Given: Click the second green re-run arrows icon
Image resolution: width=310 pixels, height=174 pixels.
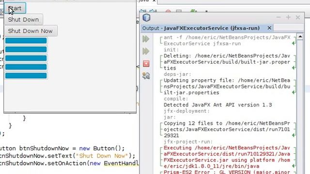Looking at the screenshot, I should tap(146, 51).
